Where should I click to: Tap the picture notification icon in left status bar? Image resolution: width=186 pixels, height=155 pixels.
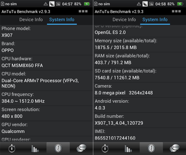pos(58,4)
